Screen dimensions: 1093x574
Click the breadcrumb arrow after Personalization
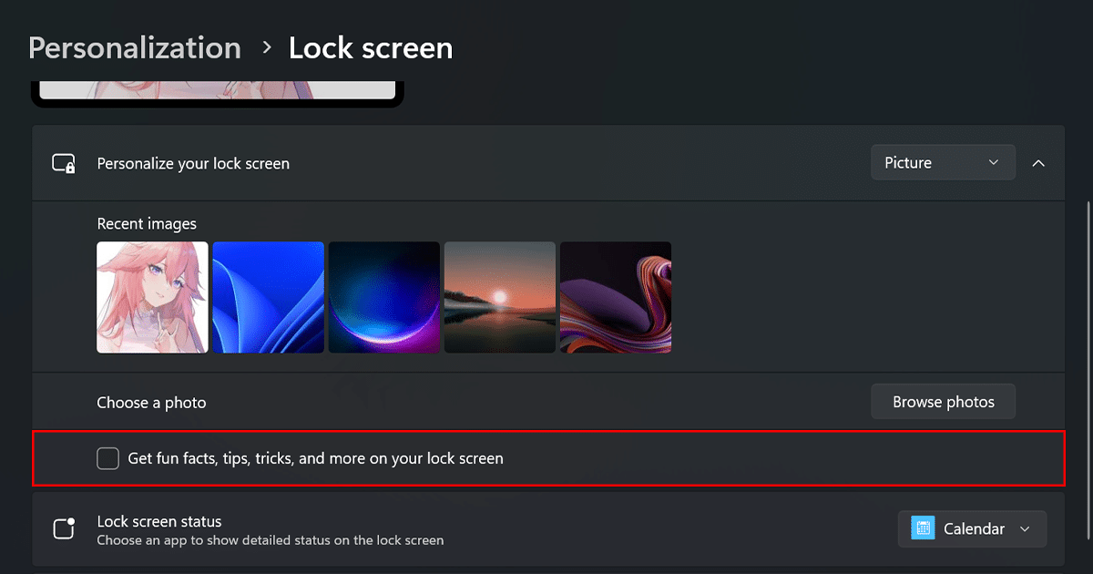click(266, 47)
